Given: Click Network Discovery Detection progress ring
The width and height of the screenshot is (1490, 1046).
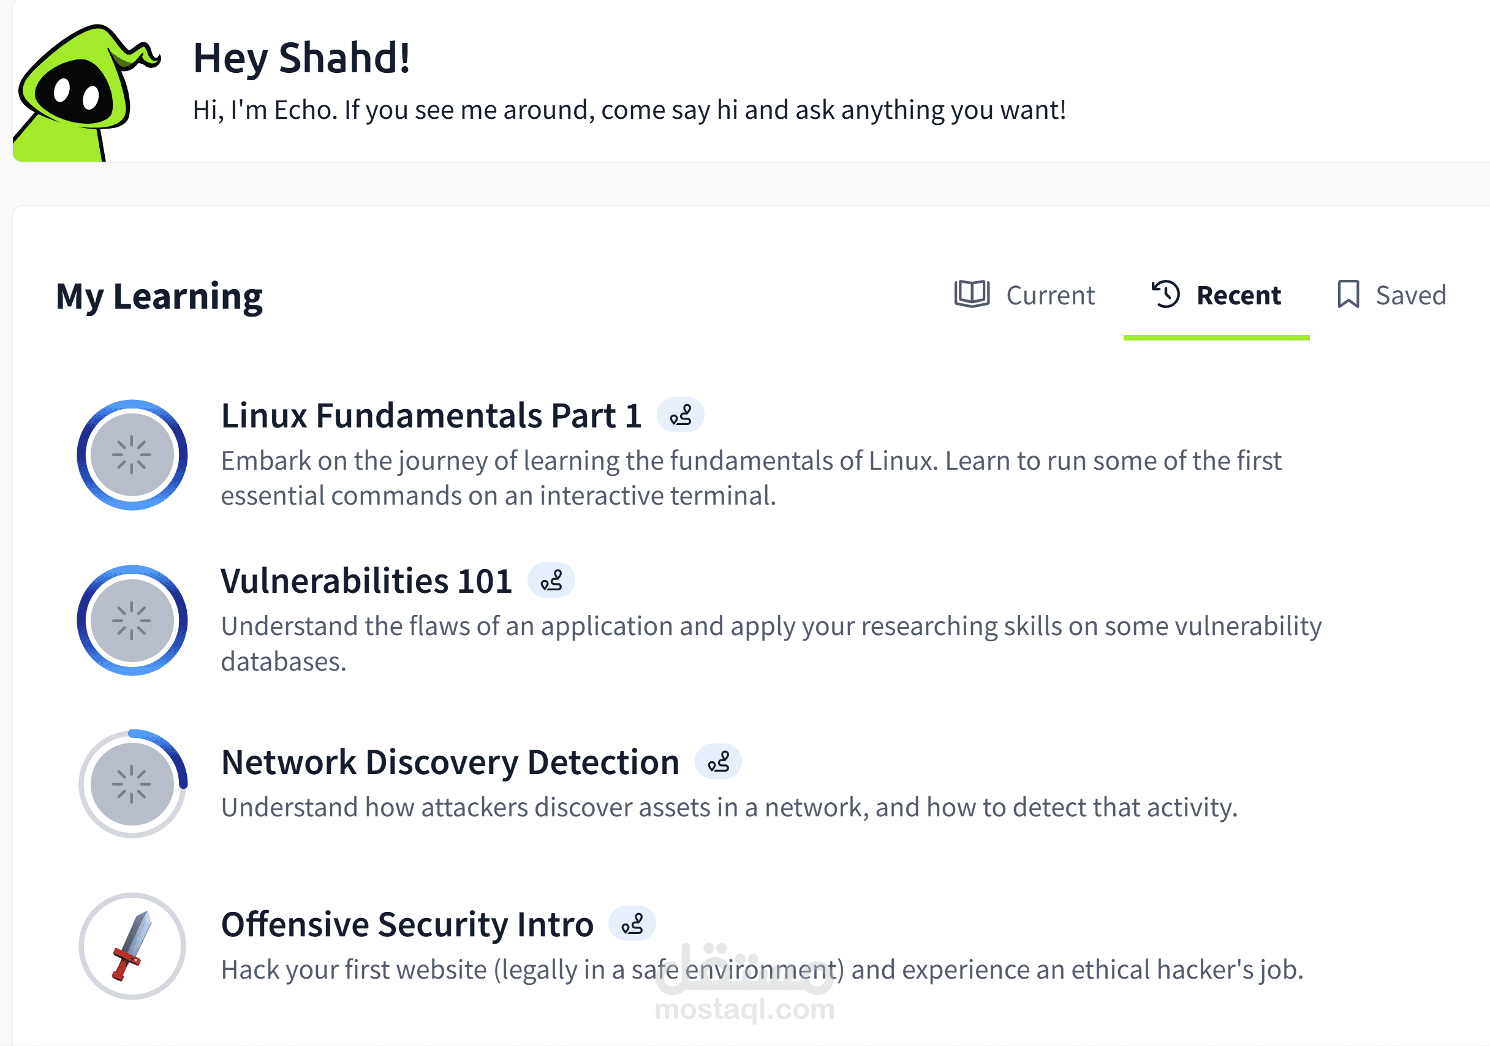Looking at the screenshot, I should coord(132,784).
